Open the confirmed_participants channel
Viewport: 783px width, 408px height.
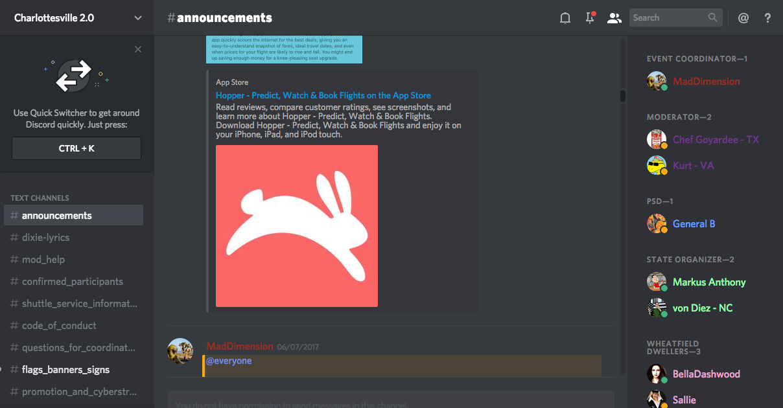(x=73, y=282)
